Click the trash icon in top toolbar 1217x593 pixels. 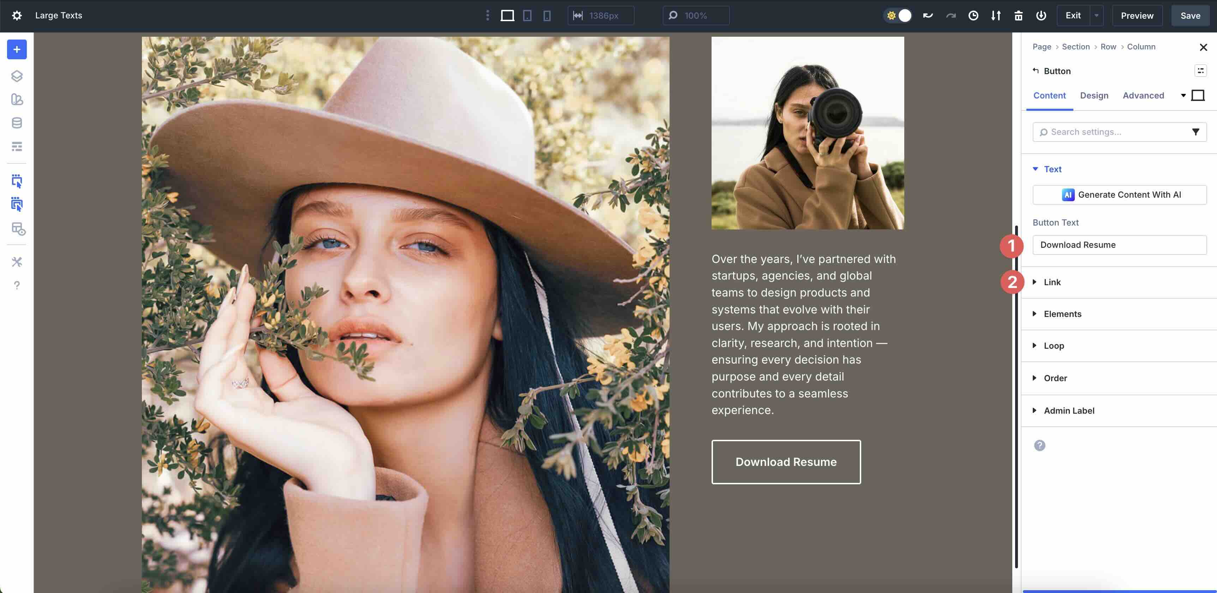1018,16
